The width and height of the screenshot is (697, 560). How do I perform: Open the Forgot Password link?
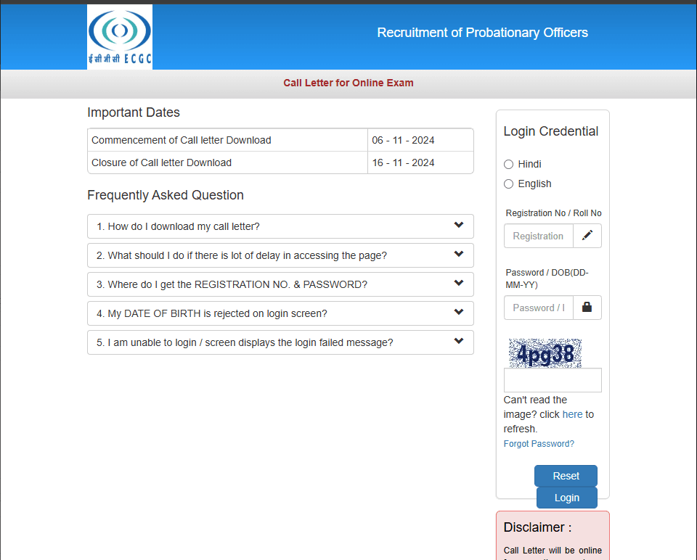[539, 444]
